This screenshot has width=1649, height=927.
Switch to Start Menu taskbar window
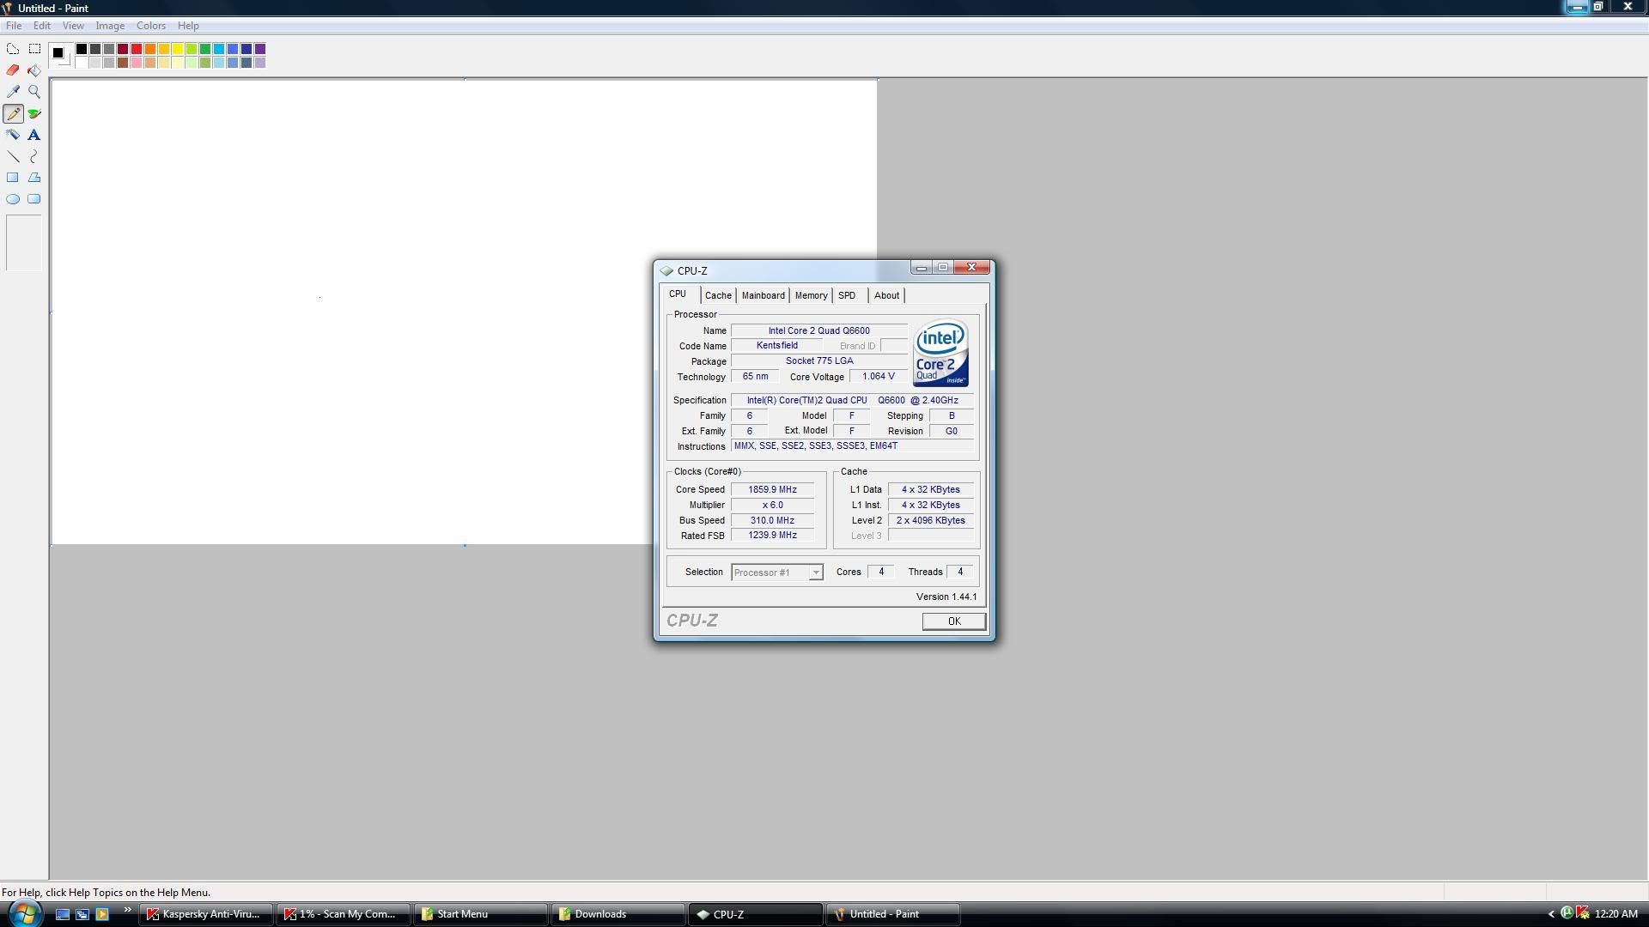(x=480, y=914)
